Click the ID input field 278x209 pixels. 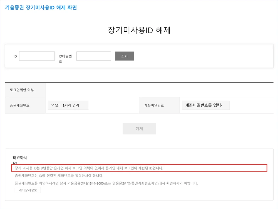tap(37, 56)
